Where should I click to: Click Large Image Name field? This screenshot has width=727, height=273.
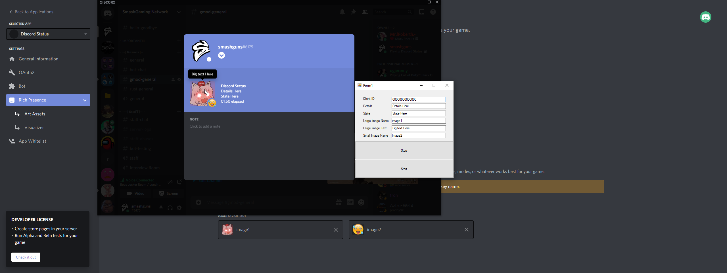tap(419, 121)
